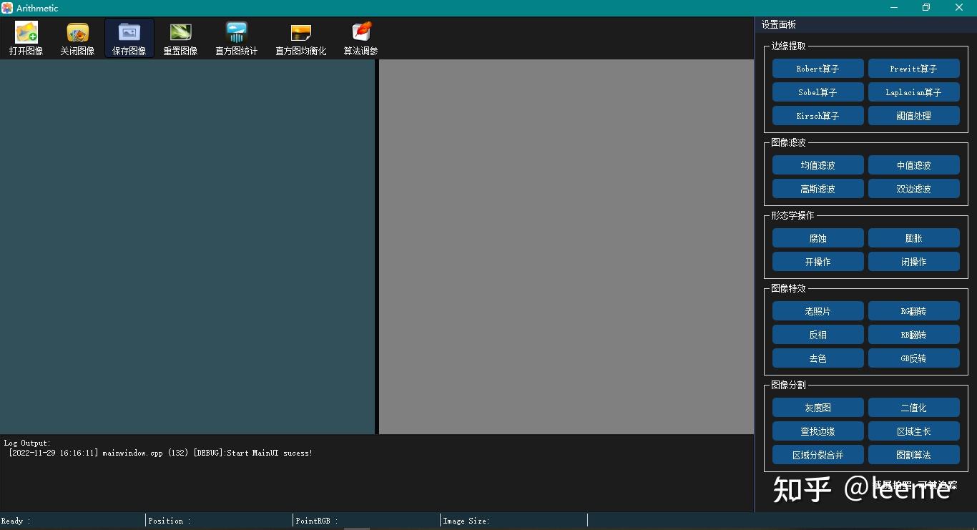Invert the image with 反相
Viewport: 977px width, 530px height.
click(818, 334)
